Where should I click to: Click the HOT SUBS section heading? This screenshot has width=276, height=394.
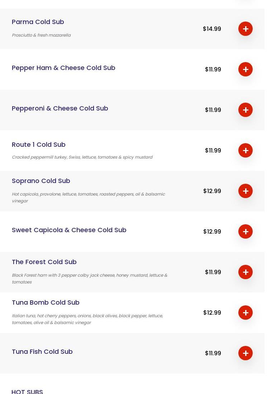pos(27,391)
